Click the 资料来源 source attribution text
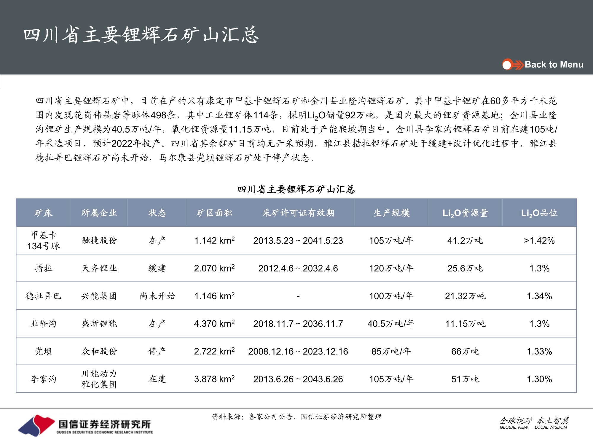The height and width of the screenshot is (445, 593). click(x=297, y=416)
